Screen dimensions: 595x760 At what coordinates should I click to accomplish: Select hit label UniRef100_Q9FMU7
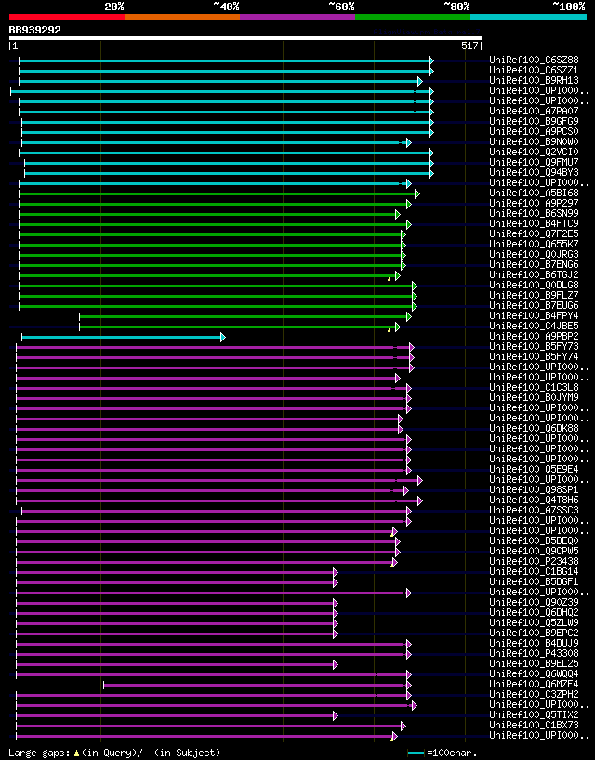[534, 162]
